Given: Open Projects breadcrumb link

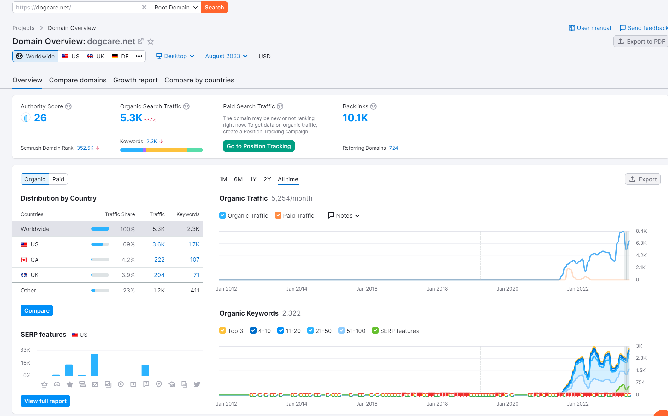Looking at the screenshot, I should [23, 28].
